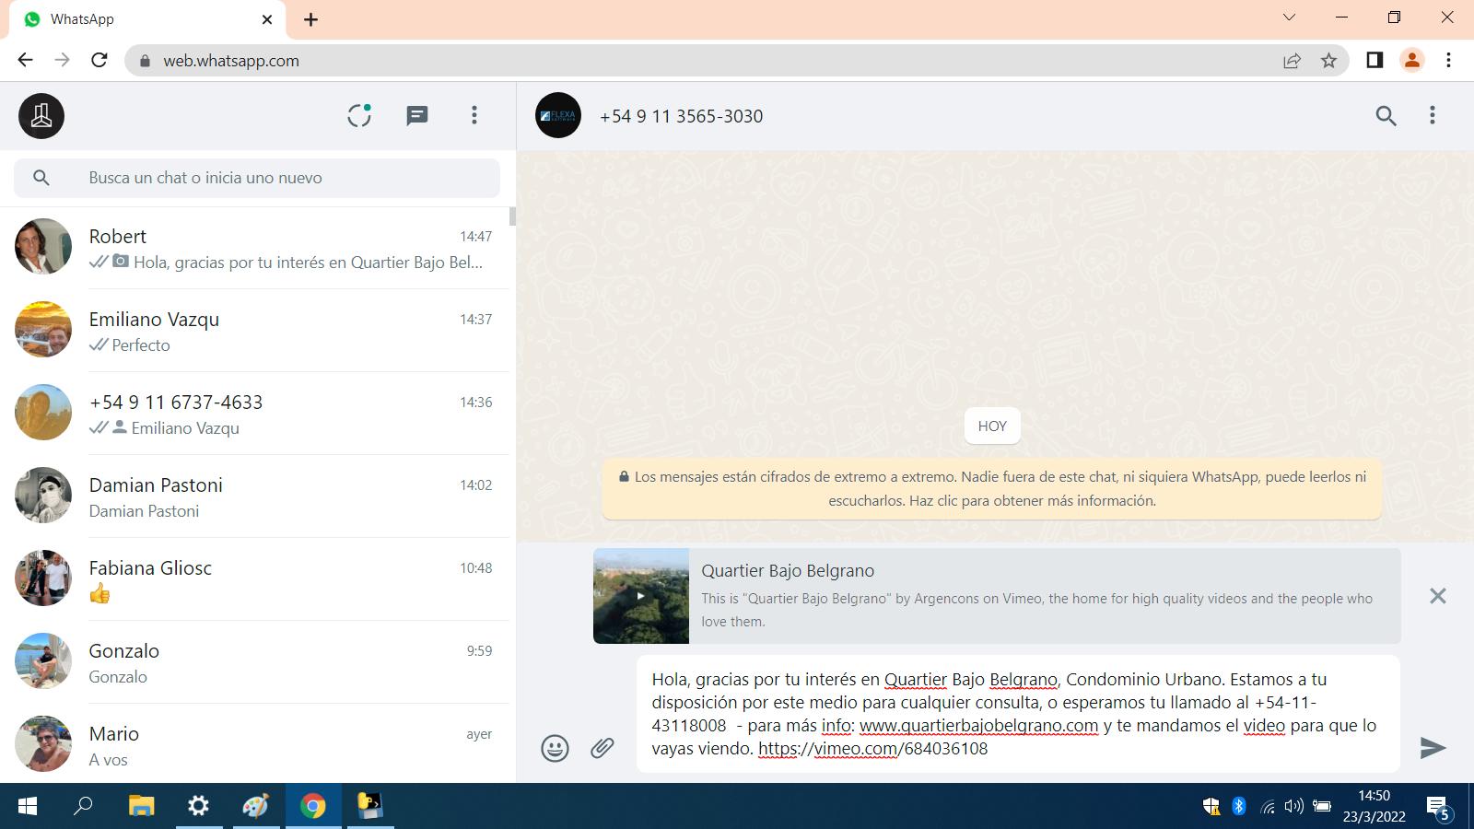
Task: Open Emiliano Vazqu conversation
Action: pyautogui.click(x=254, y=331)
